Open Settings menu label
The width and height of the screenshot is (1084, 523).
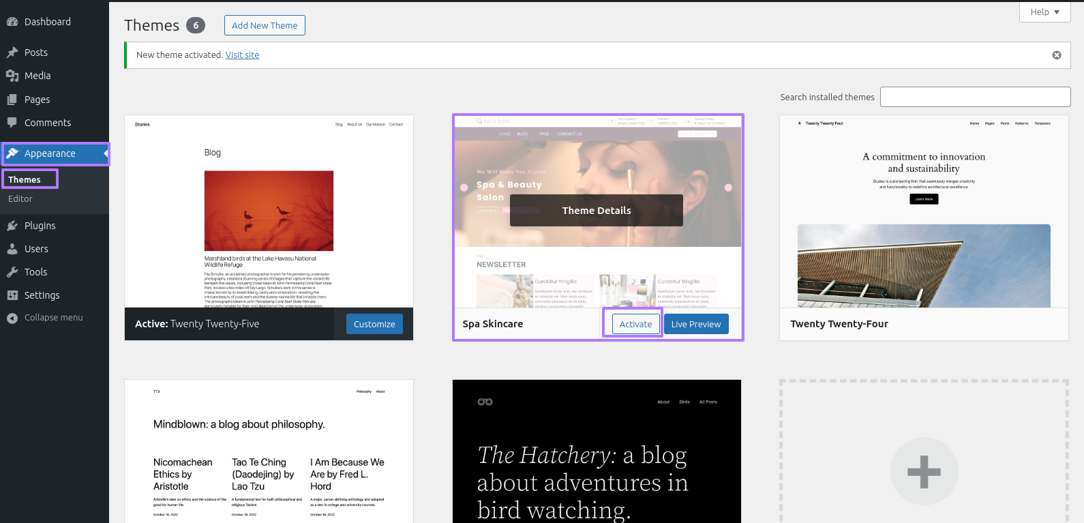click(42, 295)
